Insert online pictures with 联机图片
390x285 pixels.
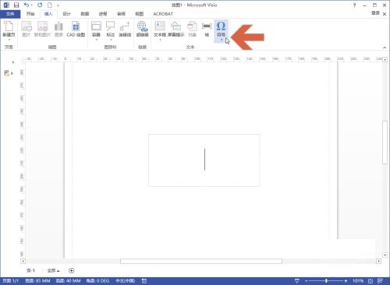point(42,29)
